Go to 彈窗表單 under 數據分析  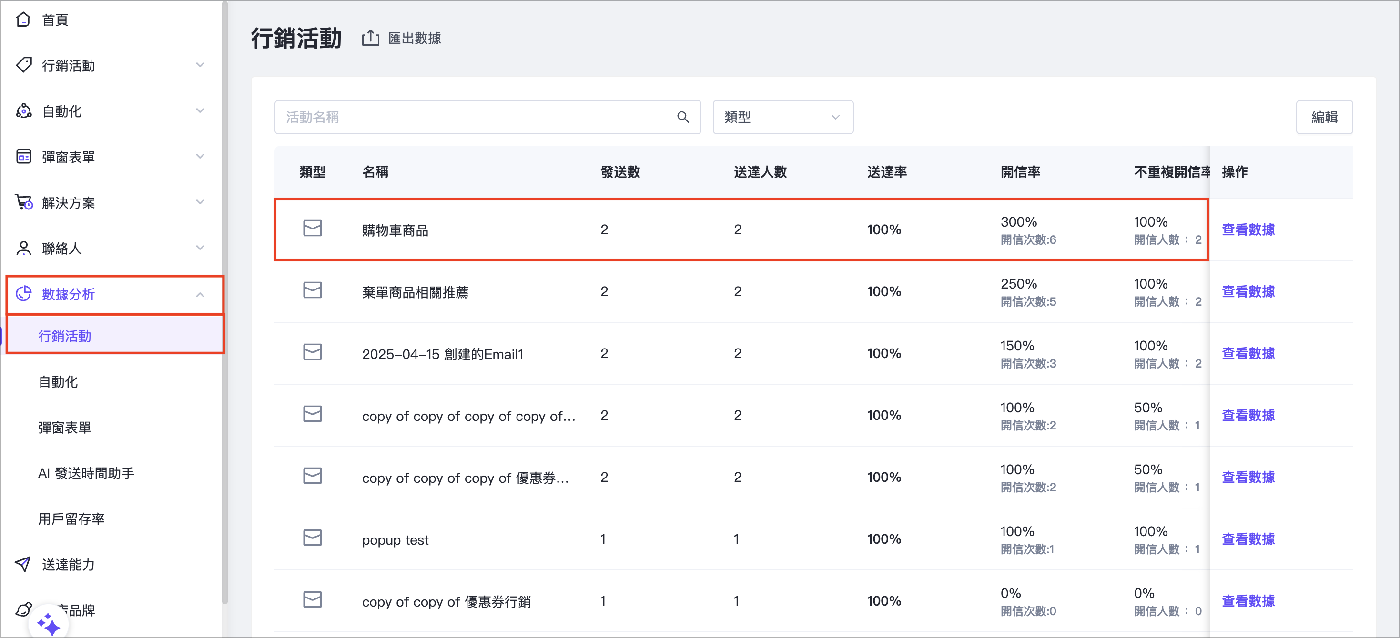click(x=65, y=428)
